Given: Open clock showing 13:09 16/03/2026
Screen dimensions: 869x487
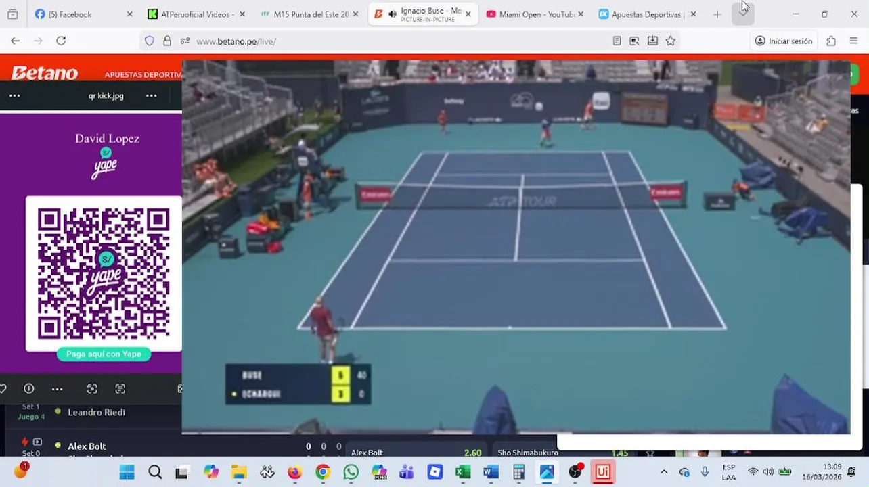Looking at the screenshot, I should point(822,472).
